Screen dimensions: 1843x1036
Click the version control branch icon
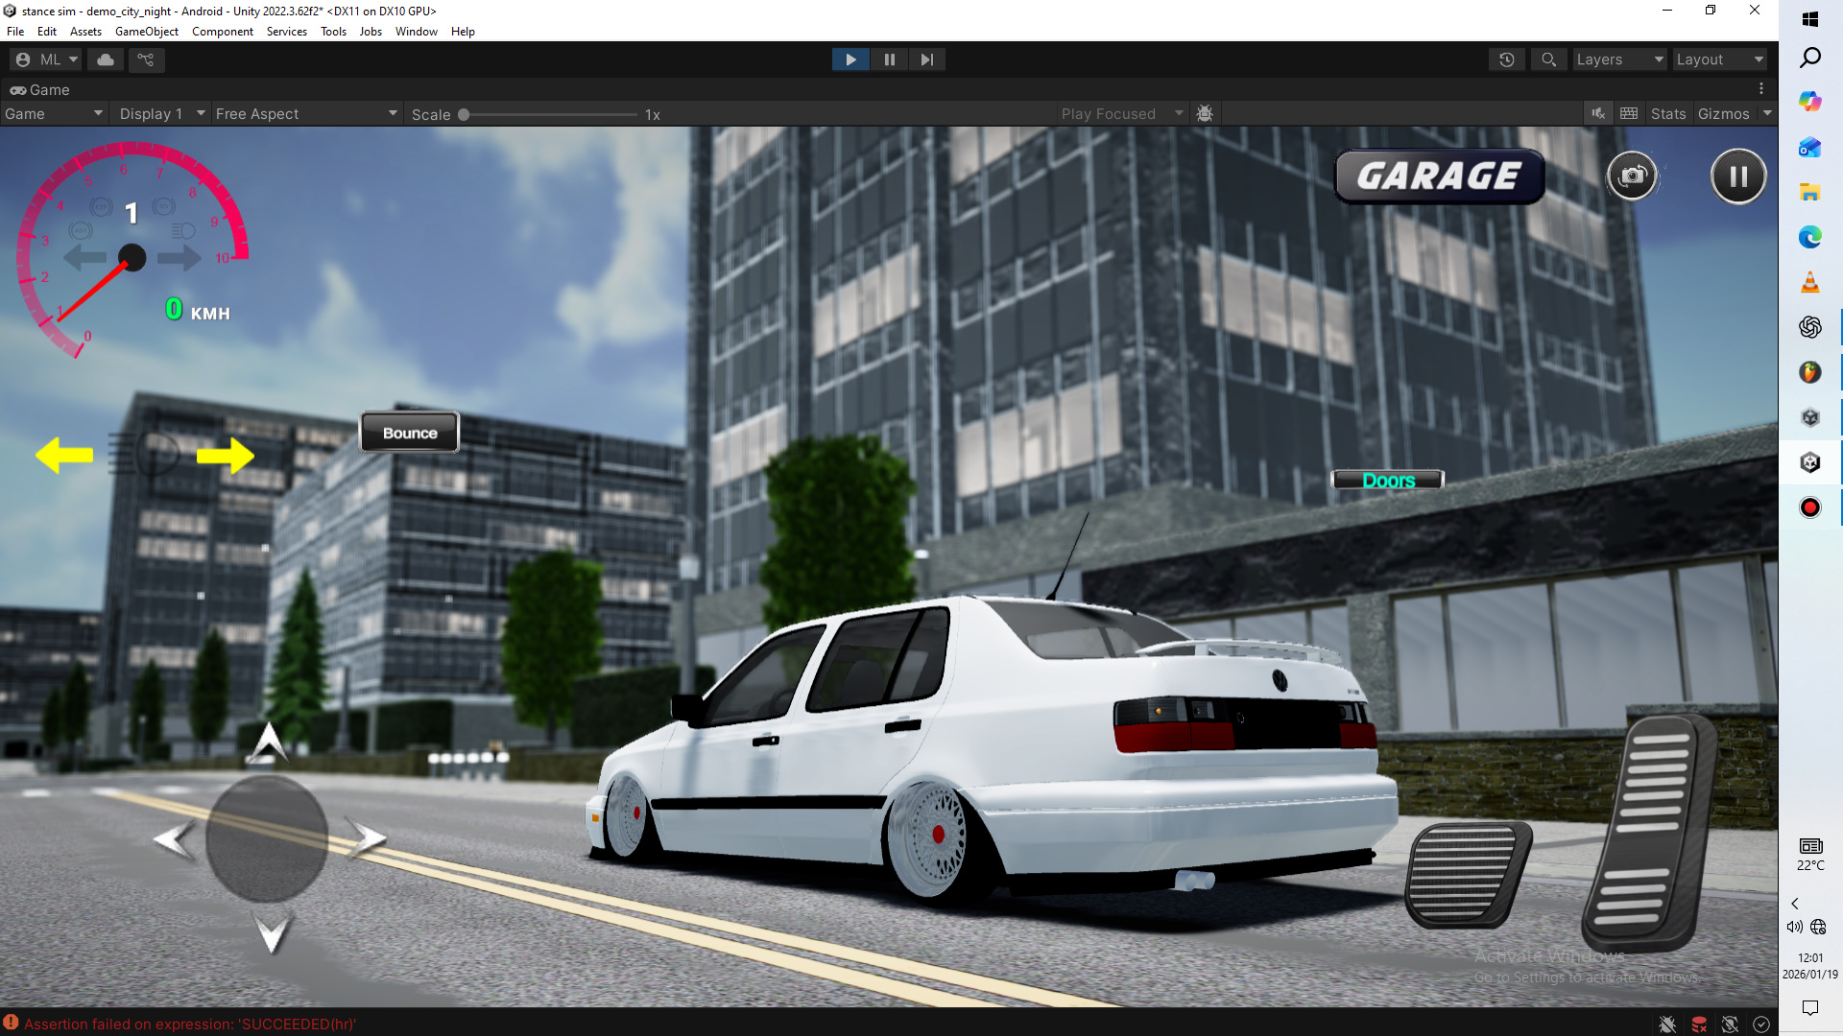[145, 59]
